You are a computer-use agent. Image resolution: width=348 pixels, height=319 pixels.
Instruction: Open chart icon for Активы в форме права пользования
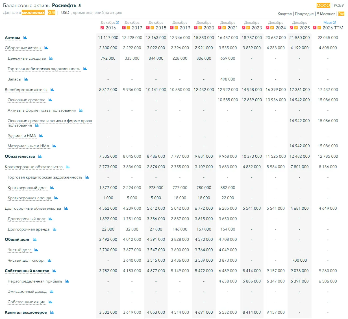click(x=81, y=110)
